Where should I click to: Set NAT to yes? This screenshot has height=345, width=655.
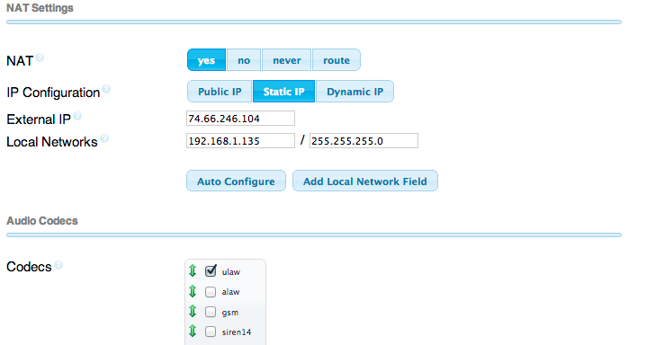click(x=206, y=60)
